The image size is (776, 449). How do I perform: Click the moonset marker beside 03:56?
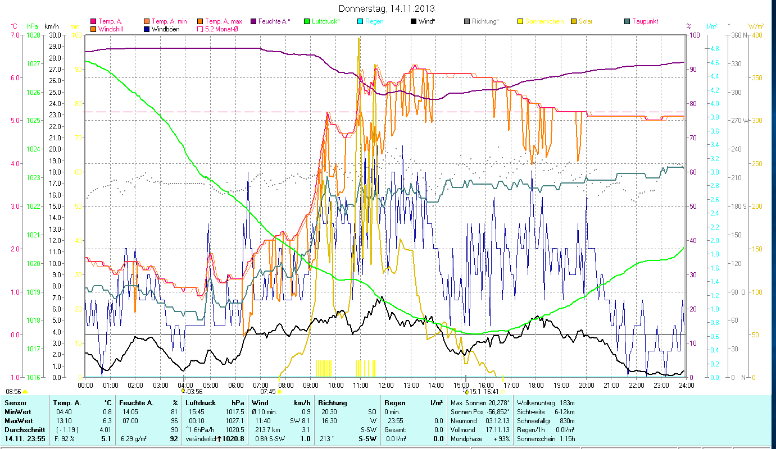point(183,391)
